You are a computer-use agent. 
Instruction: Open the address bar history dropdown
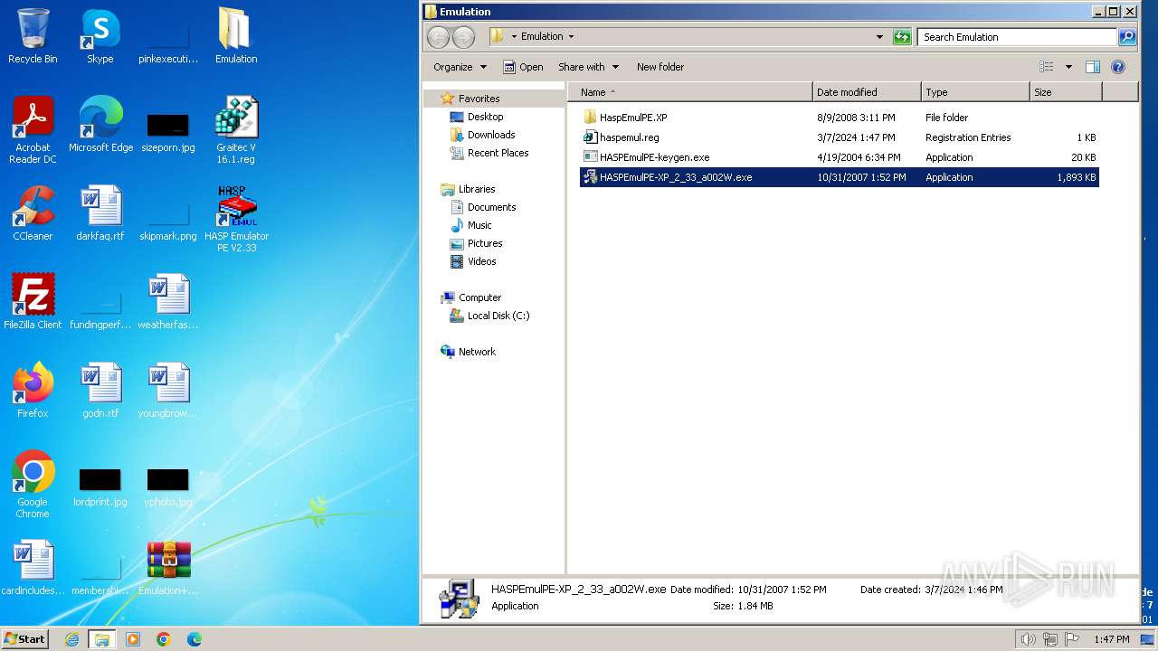pyautogui.click(x=879, y=37)
